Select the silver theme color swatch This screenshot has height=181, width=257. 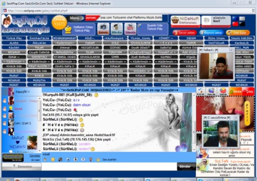[x=242, y=19]
